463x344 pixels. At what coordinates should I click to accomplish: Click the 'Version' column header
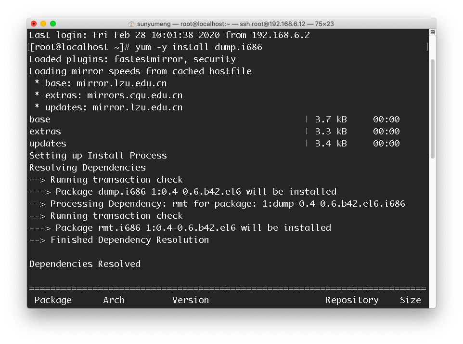191,300
